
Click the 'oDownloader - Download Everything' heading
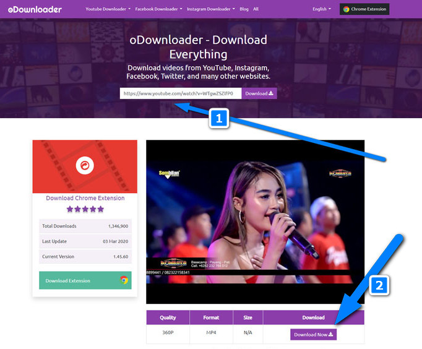(199, 47)
